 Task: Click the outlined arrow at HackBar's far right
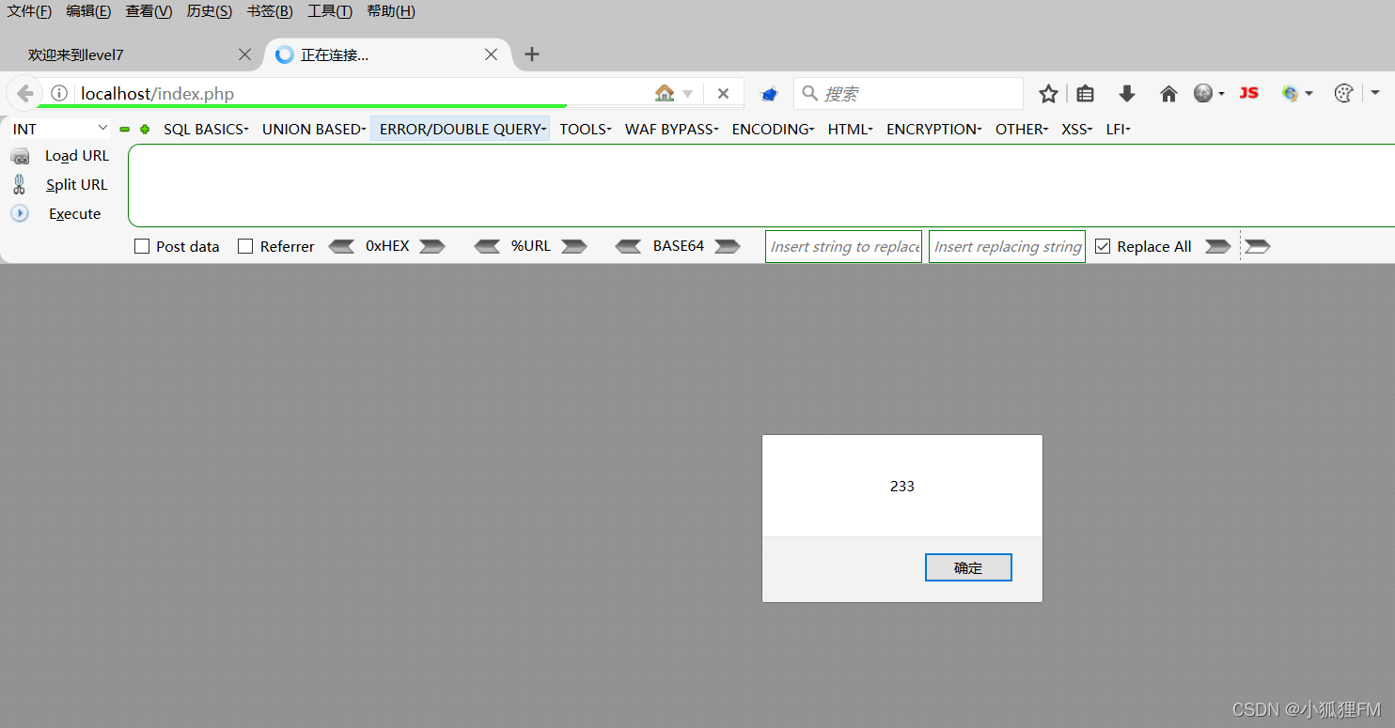tap(1258, 246)
